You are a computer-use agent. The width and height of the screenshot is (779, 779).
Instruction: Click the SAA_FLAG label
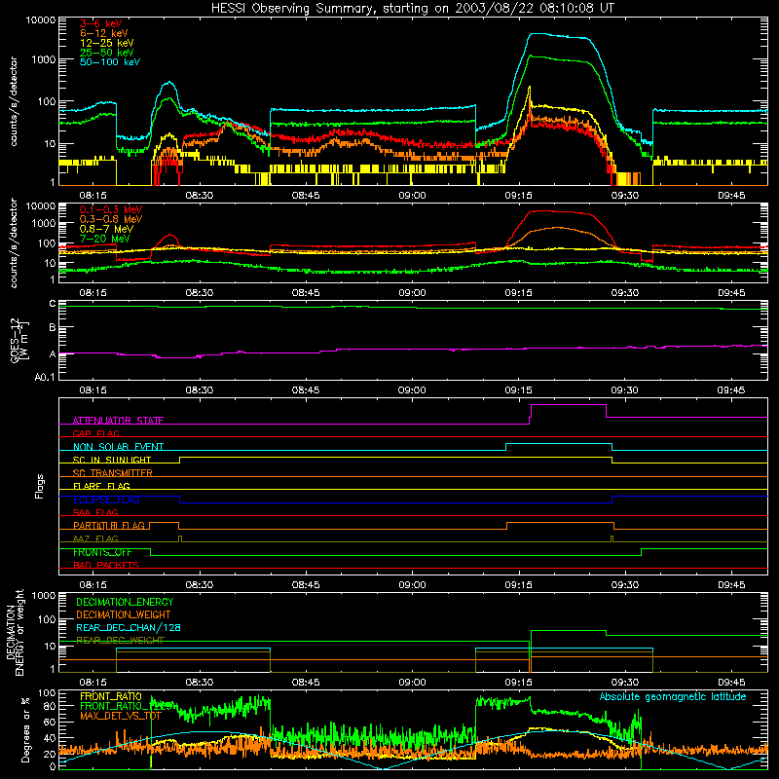click(95, 512)
